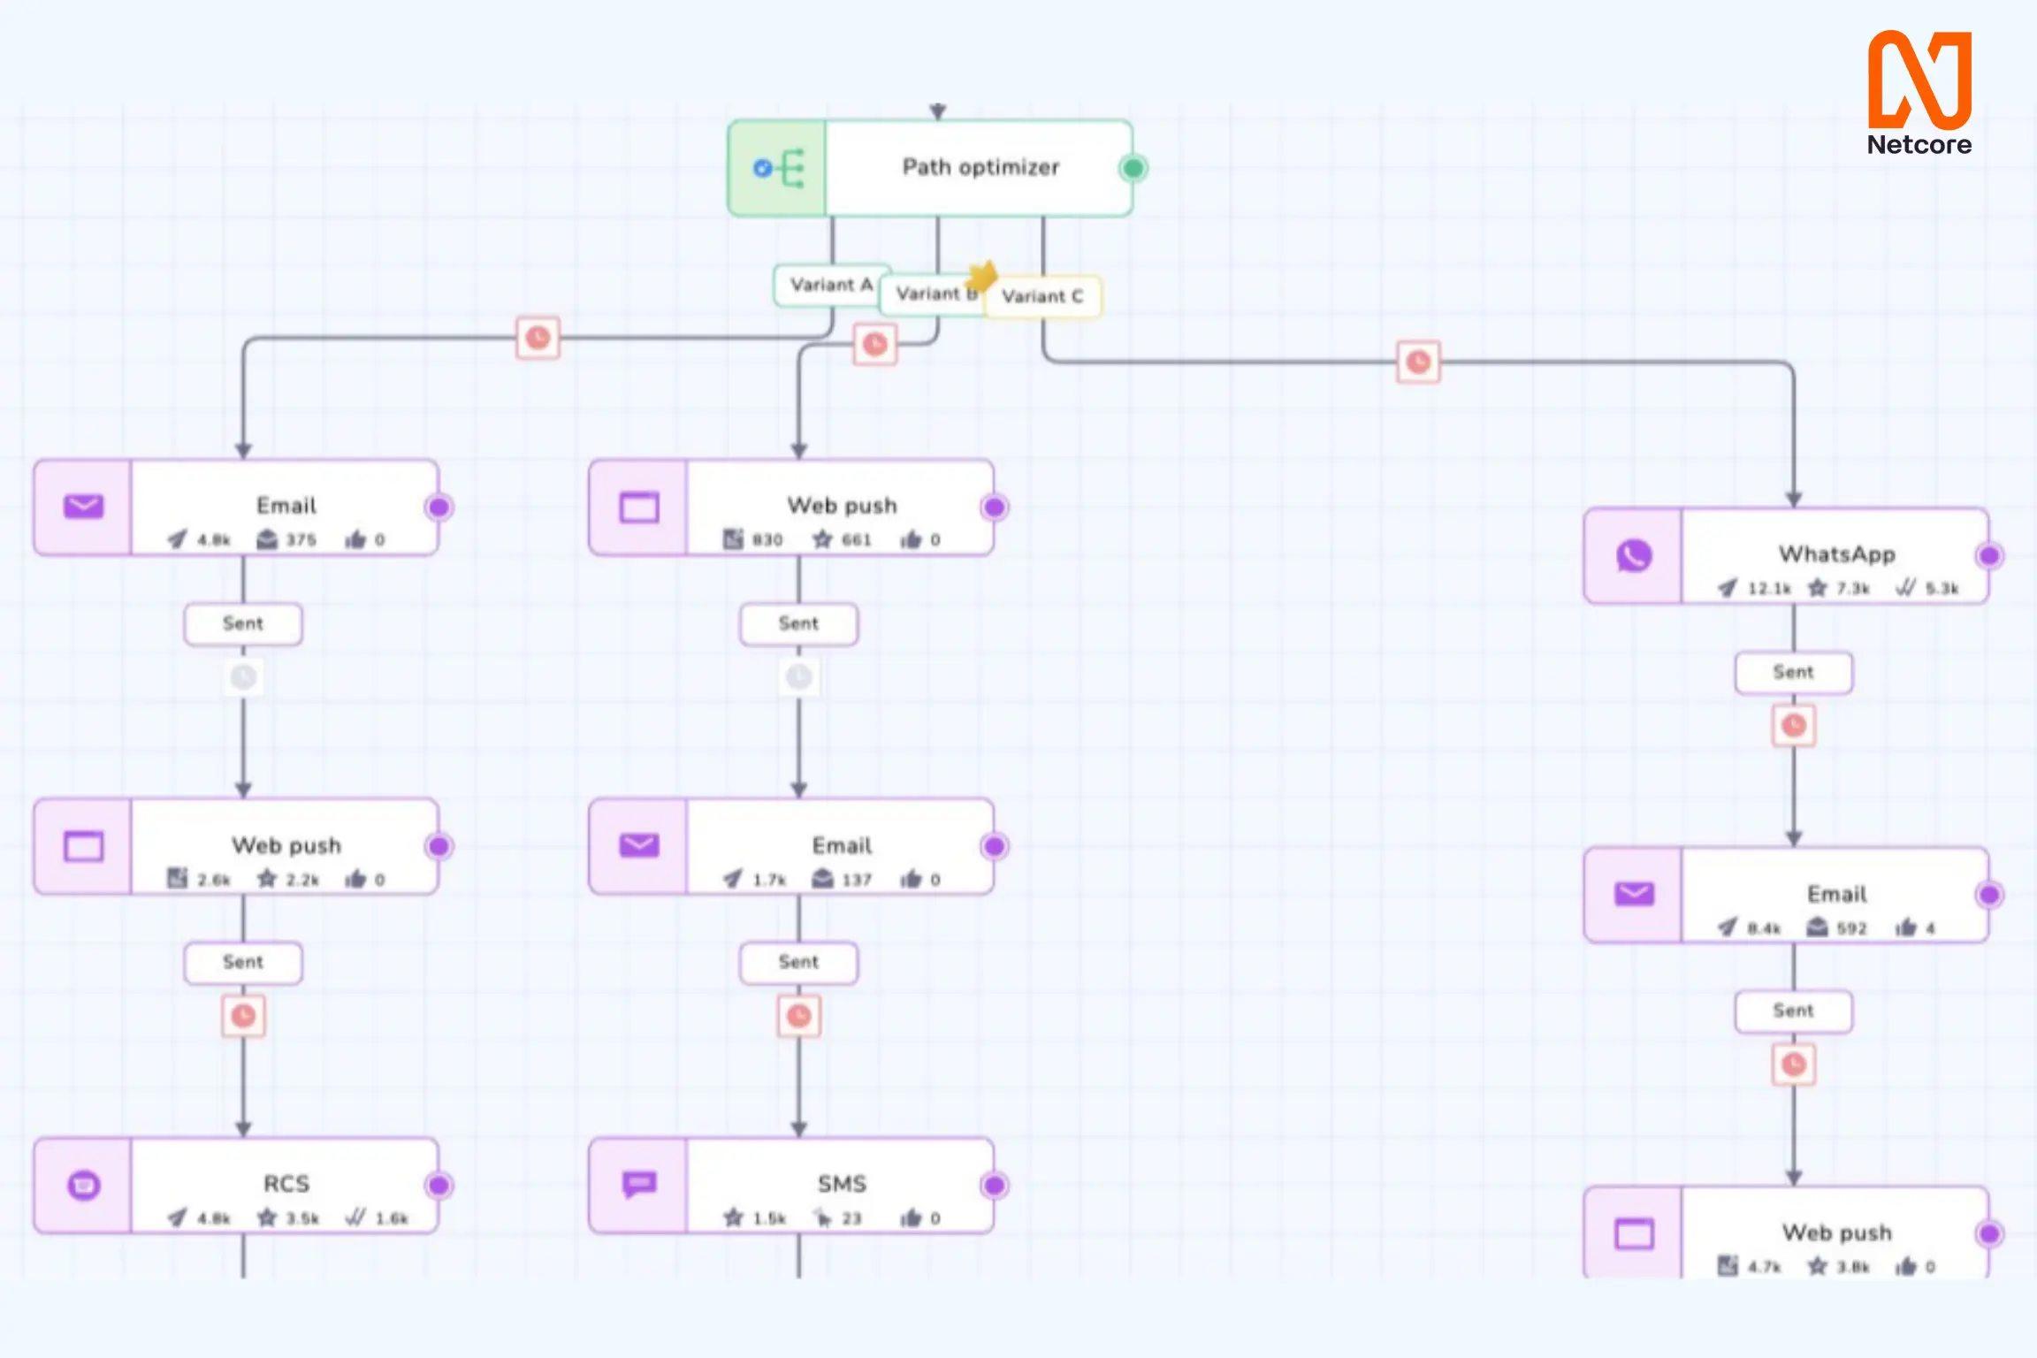
Task: Click the 'Path optimizer' title text
Action: tap(980, 167)
